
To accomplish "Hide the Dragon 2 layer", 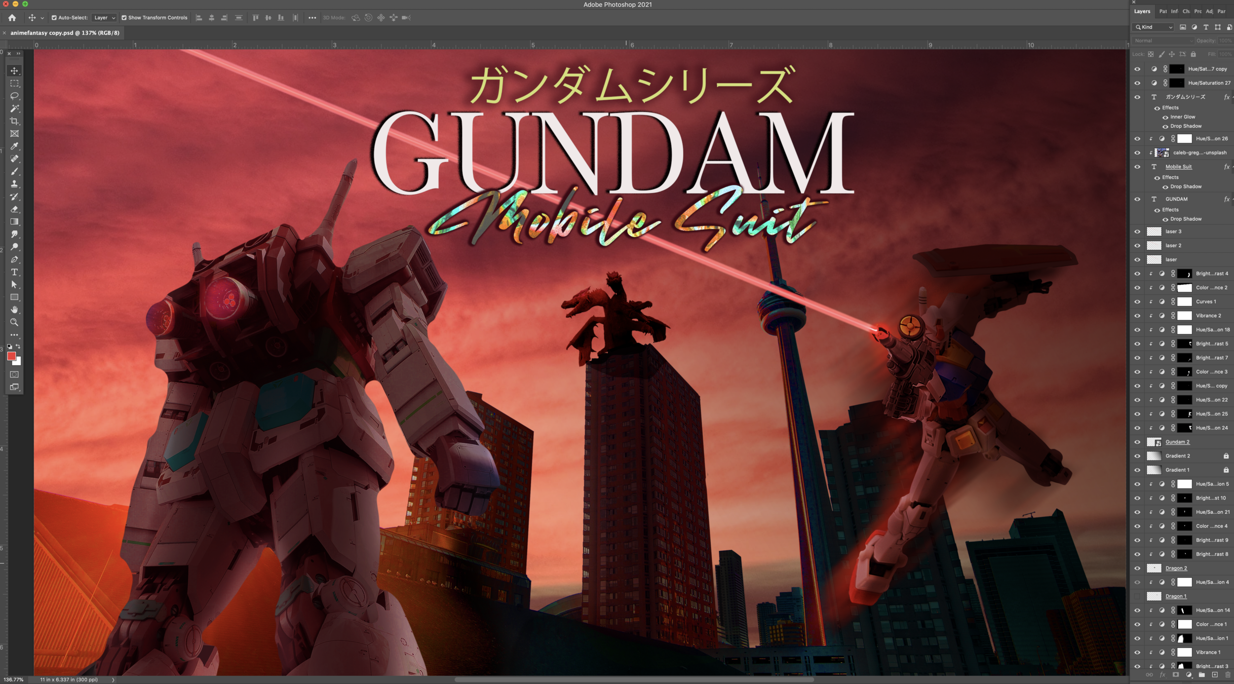I will click(x=1137, y=569).
